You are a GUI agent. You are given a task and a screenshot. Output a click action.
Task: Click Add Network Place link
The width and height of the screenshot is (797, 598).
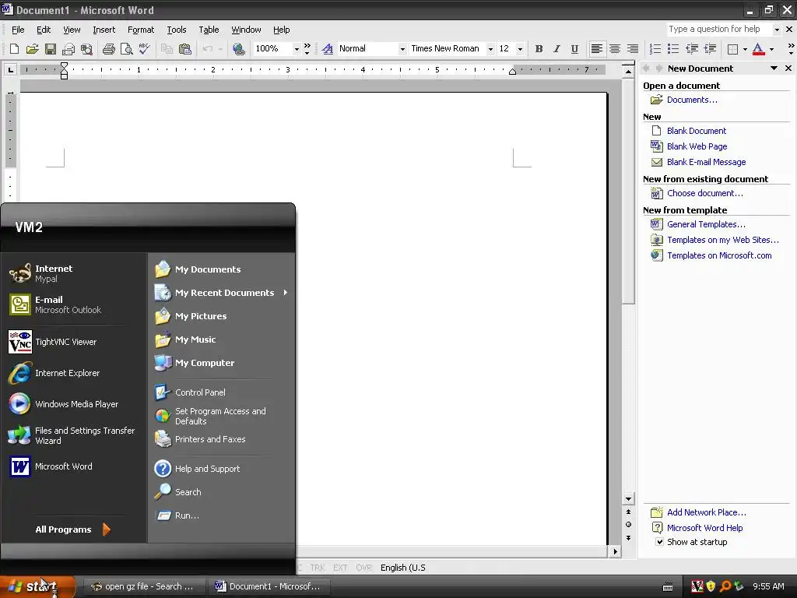click(x=707, y=512)
